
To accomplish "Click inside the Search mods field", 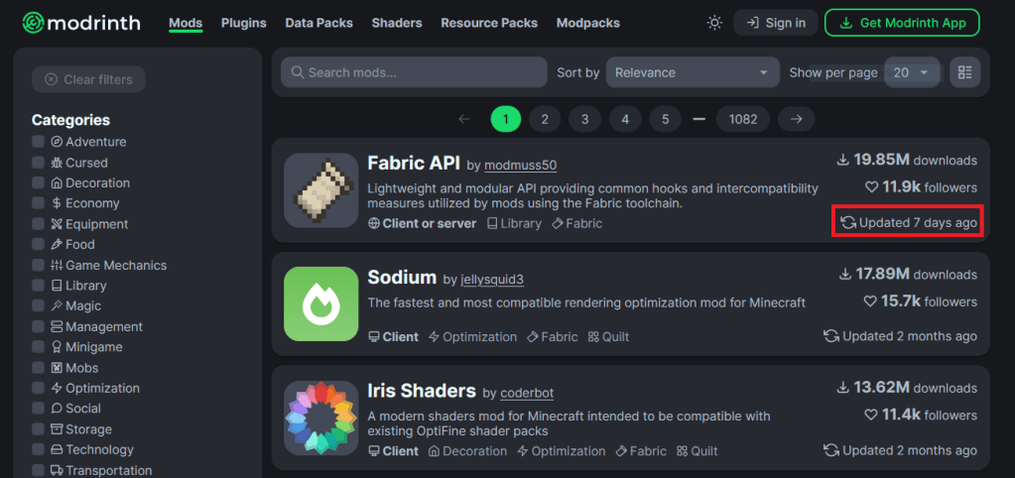I will pos(414,72).
